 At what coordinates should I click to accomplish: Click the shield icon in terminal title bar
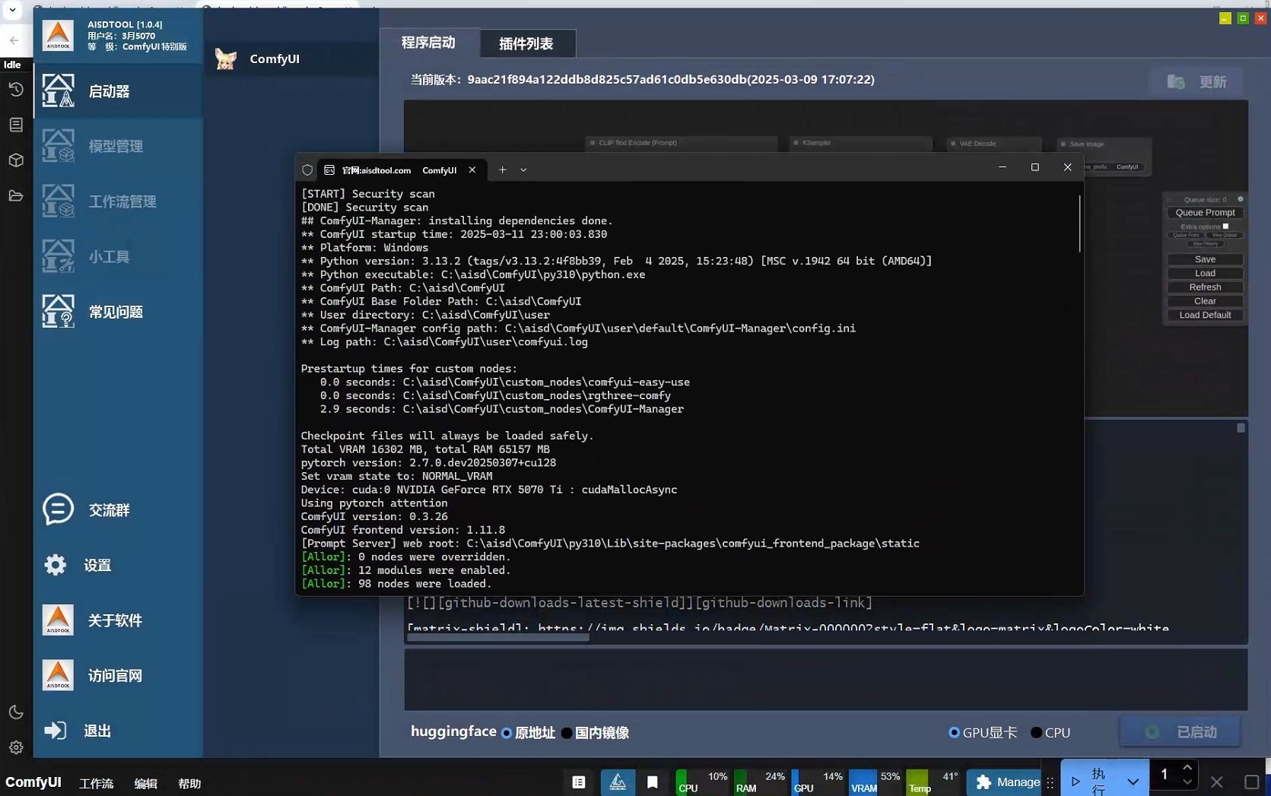pyautogui.click(x=307, y=170)
